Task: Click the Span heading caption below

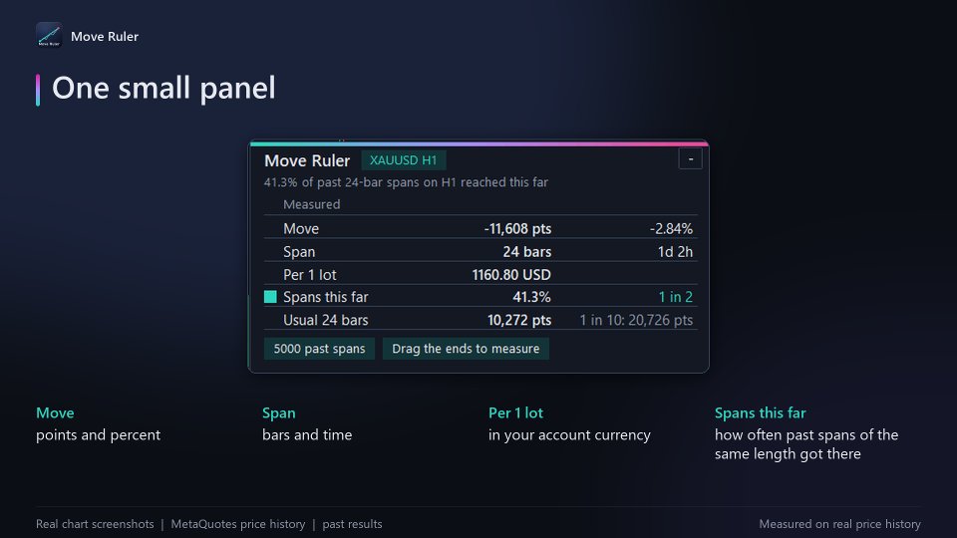Action: pyautogui.click(x=279, y=412)
